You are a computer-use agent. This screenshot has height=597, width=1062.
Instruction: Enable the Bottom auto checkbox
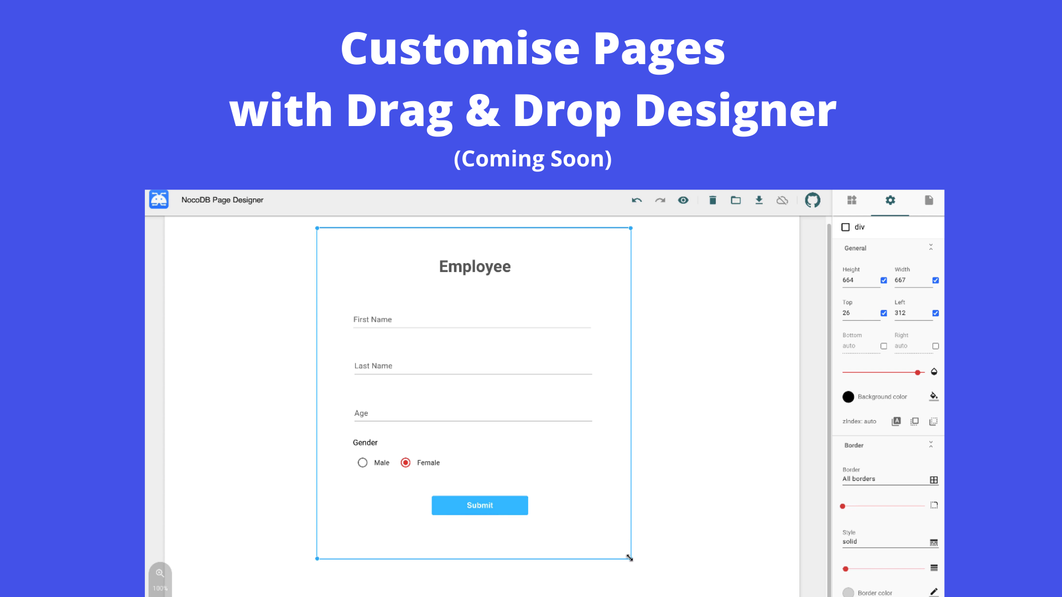883,346
